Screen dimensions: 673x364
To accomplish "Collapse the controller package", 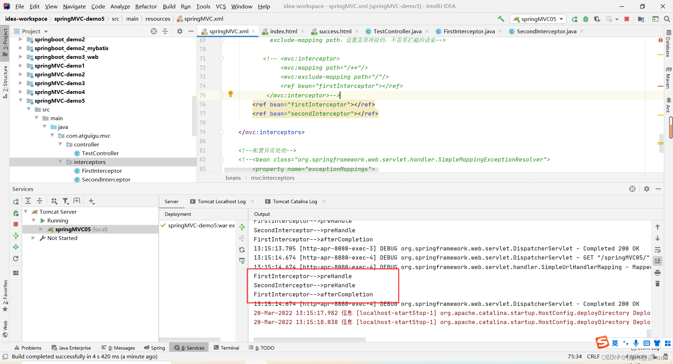I will tap(60, 144).
